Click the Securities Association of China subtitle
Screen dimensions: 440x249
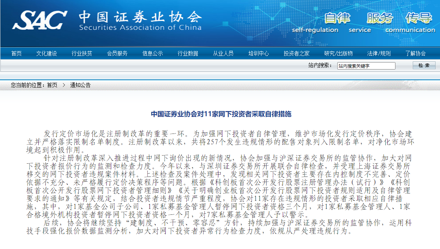(x=140, y=28)
